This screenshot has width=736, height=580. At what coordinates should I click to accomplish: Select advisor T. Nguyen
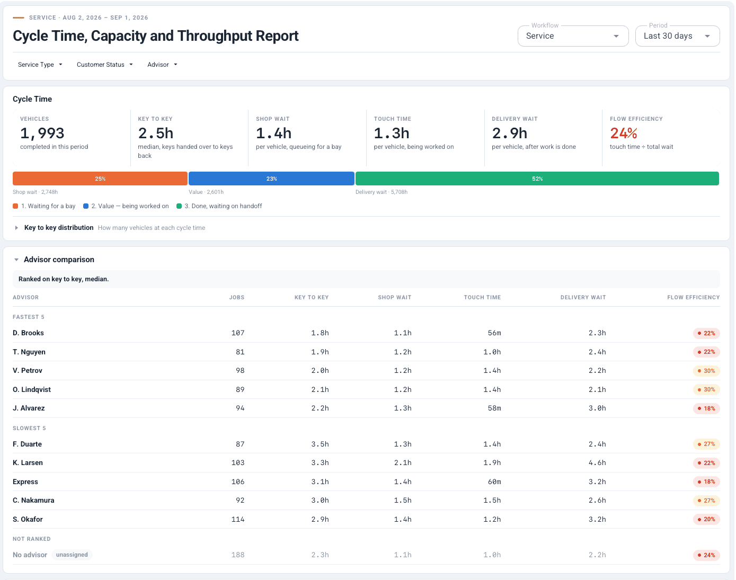click(29, 352)
